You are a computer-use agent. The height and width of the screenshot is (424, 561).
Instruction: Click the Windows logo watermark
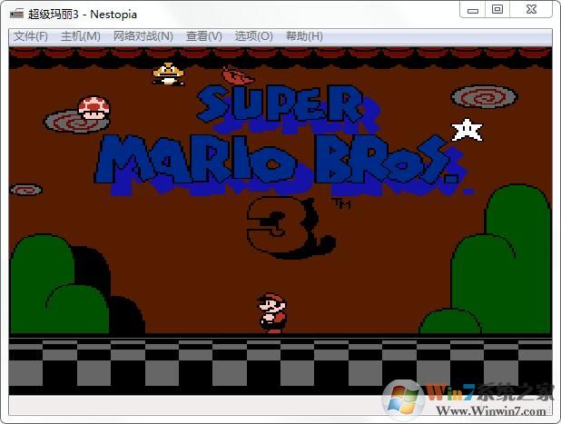pos(403,398)
